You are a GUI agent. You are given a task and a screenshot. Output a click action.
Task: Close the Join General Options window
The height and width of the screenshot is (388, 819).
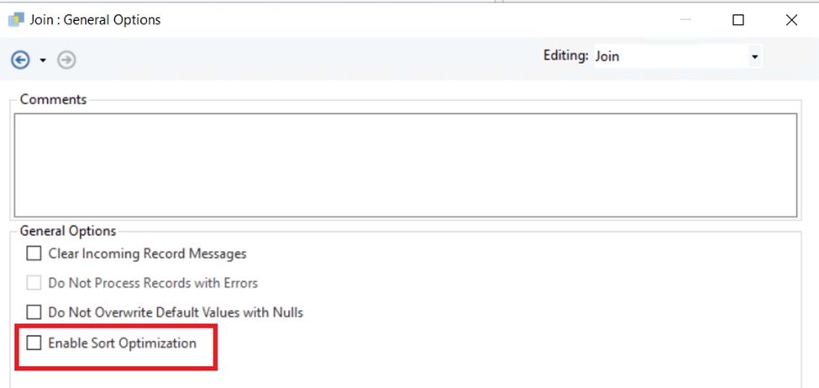click(x=791, y=20)
